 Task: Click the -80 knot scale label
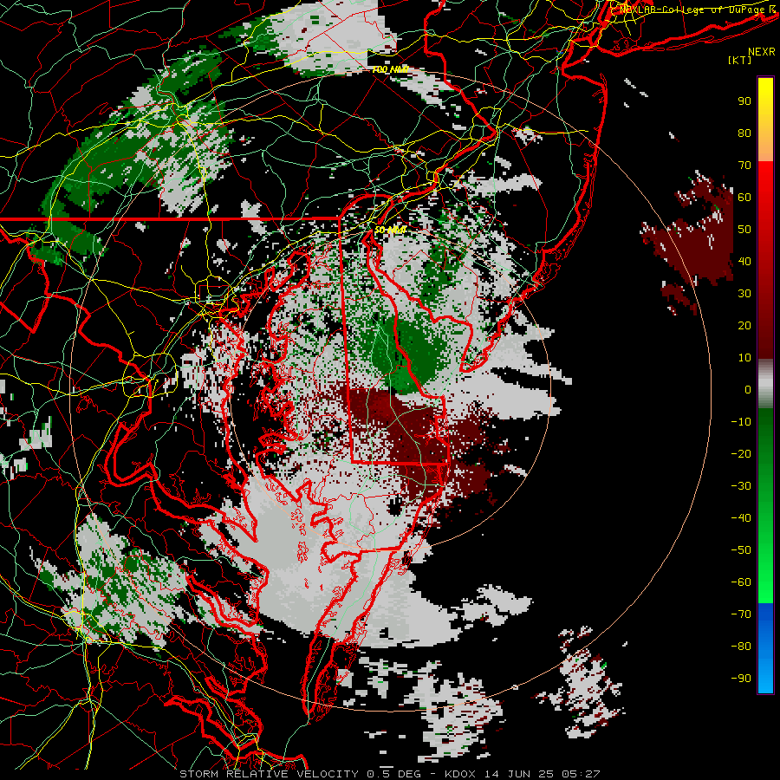pyautogui.click(x=741, y=647)
